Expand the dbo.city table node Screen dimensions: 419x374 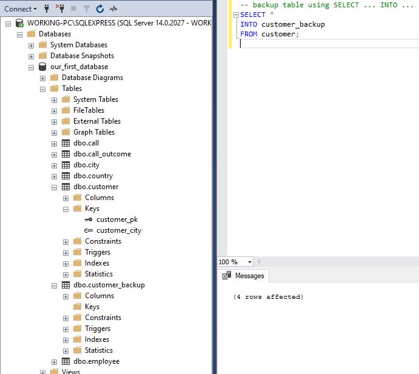coord(54,166)
